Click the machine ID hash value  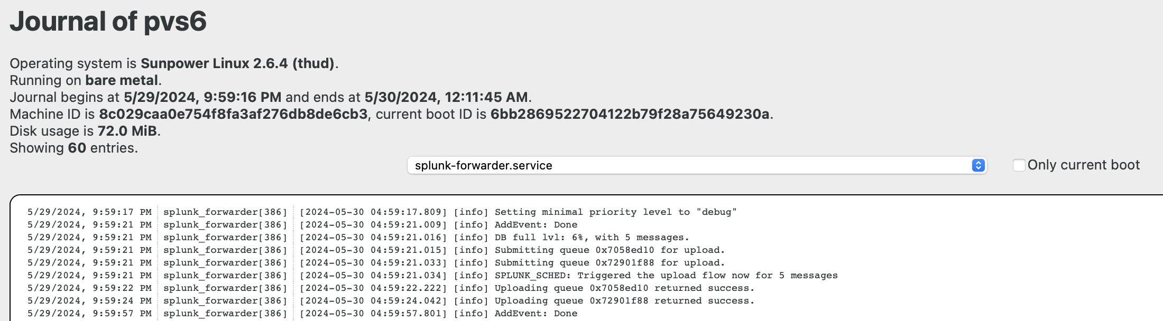click(x=233, y=114)
